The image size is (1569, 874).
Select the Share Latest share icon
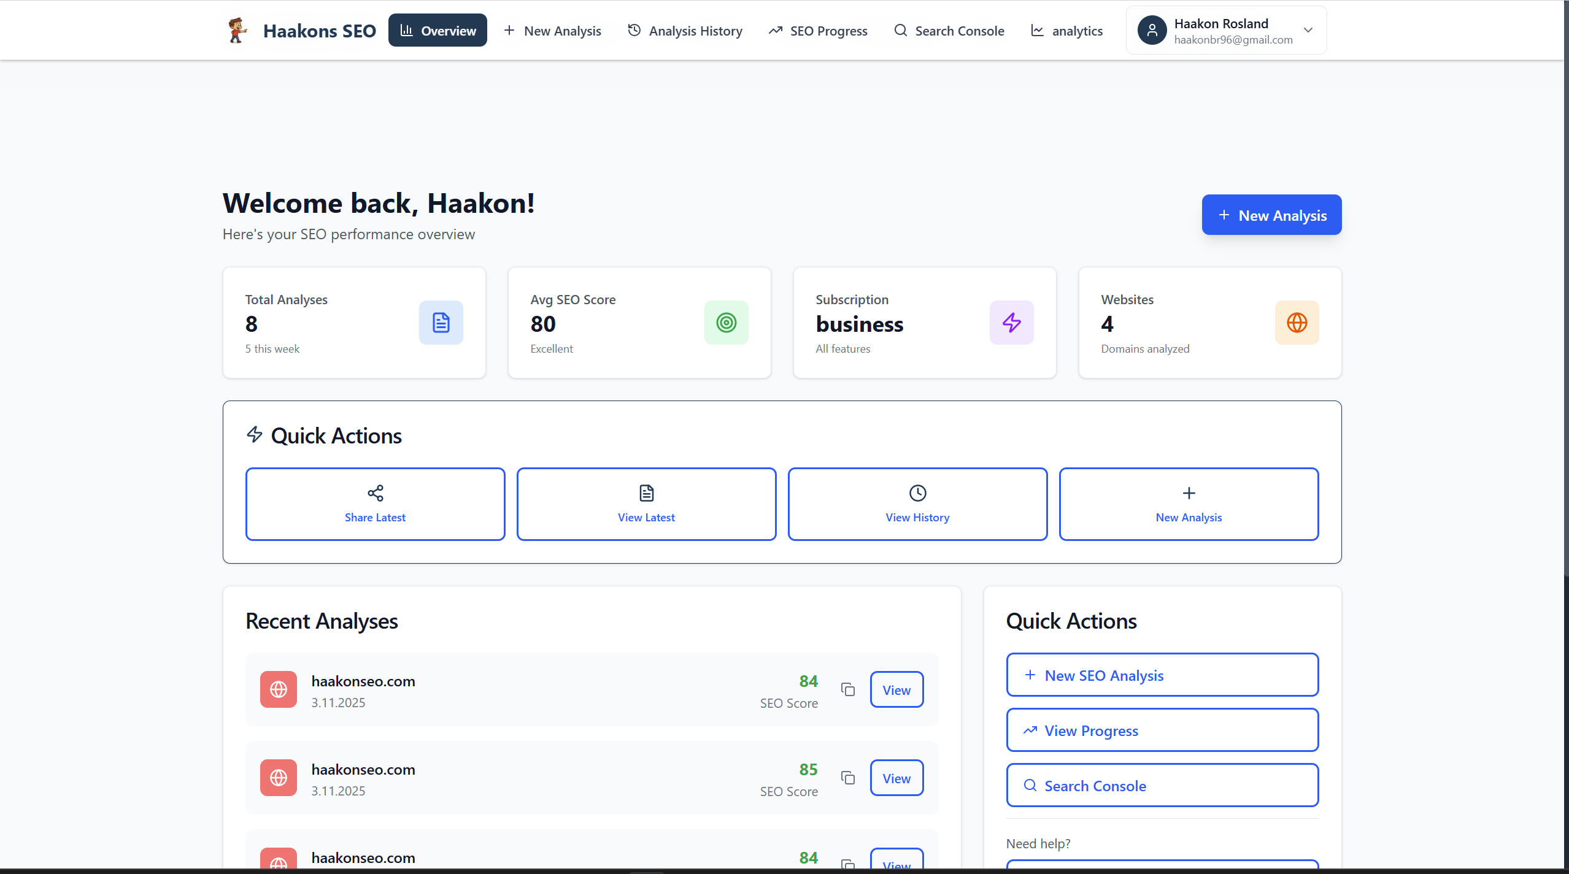[x=375, y=493]
